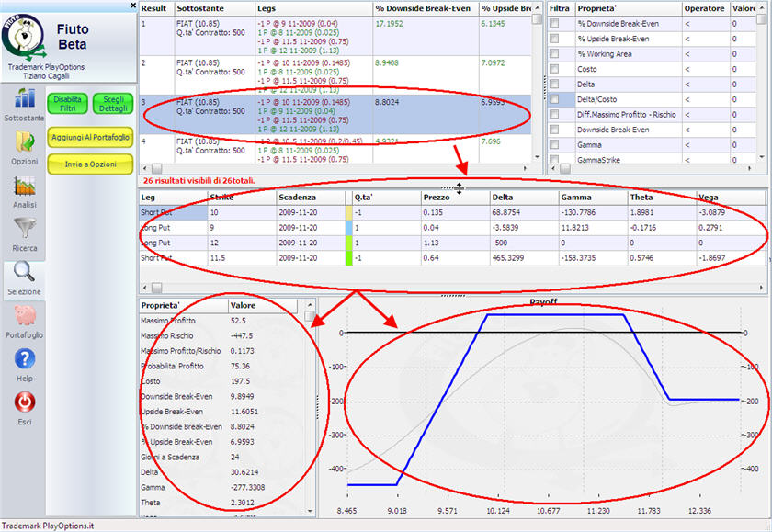Open operator cell for Downside Break-Even row
Viewport: 772px width, 532px height.
[x=704, y=130]
